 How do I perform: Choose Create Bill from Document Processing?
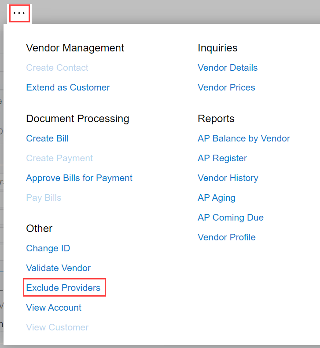(47, 138)
